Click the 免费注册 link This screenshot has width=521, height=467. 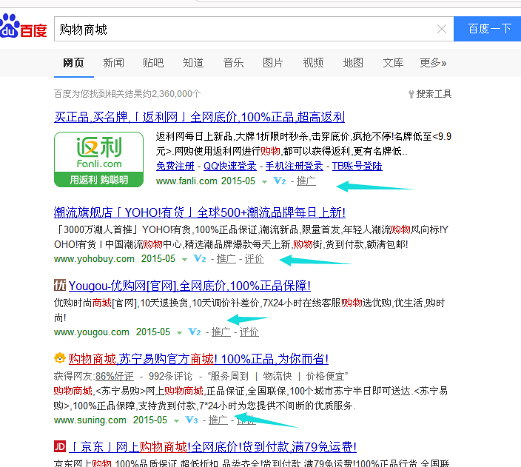[175, 166]
